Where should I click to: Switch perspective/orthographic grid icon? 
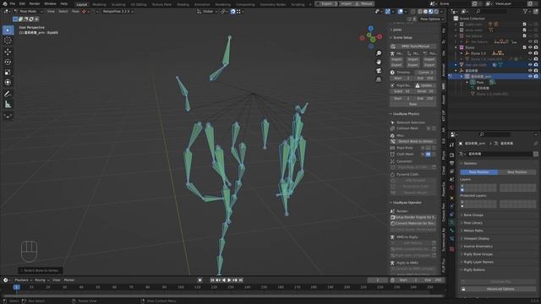tap(379, 79)
